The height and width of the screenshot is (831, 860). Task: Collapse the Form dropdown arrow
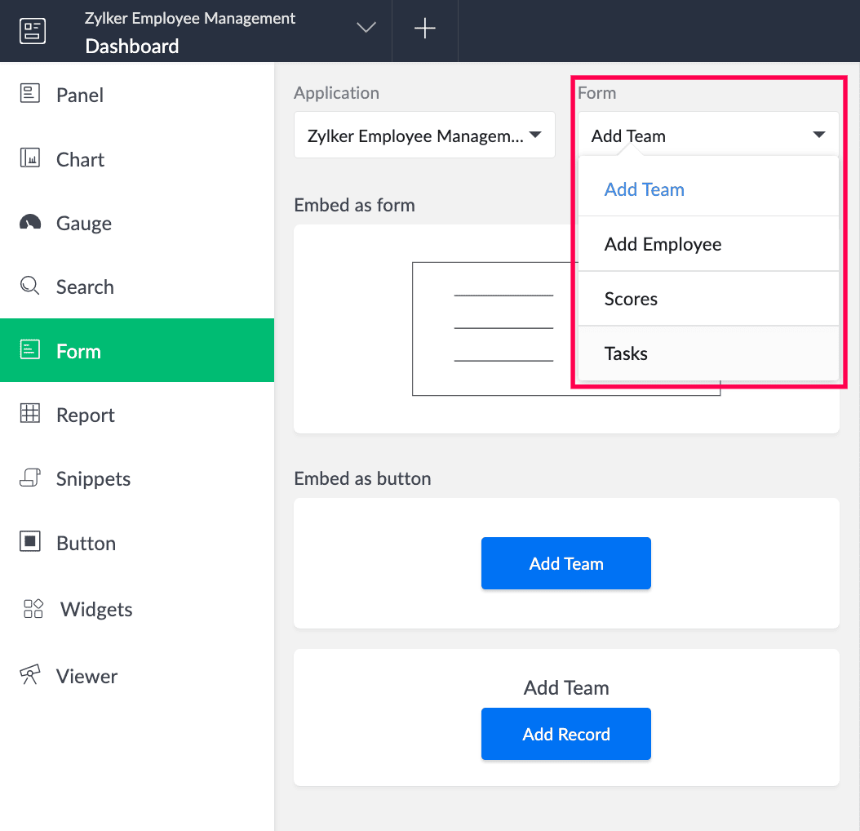[818, 136]
